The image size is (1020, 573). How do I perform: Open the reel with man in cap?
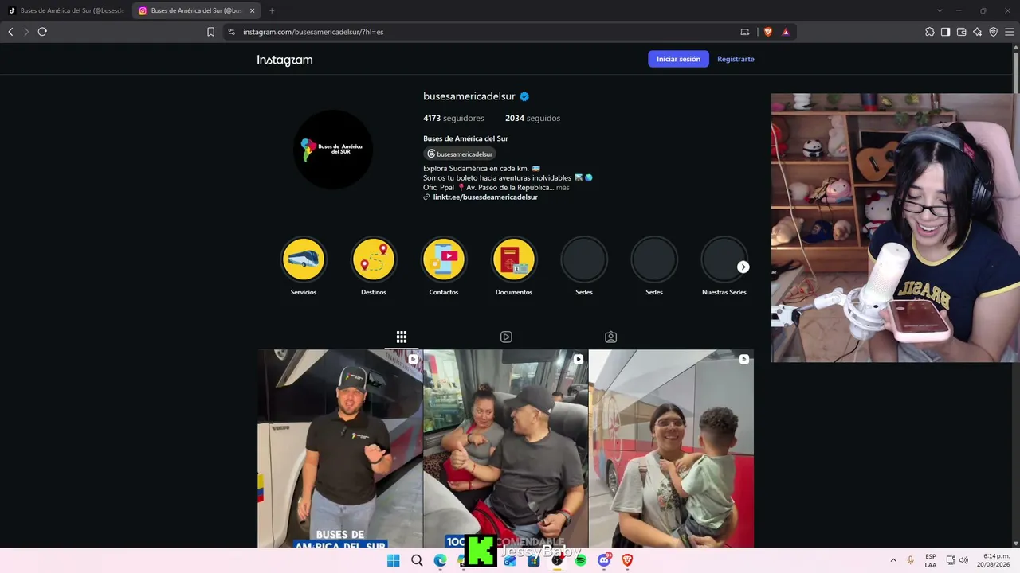pos(339,448)
